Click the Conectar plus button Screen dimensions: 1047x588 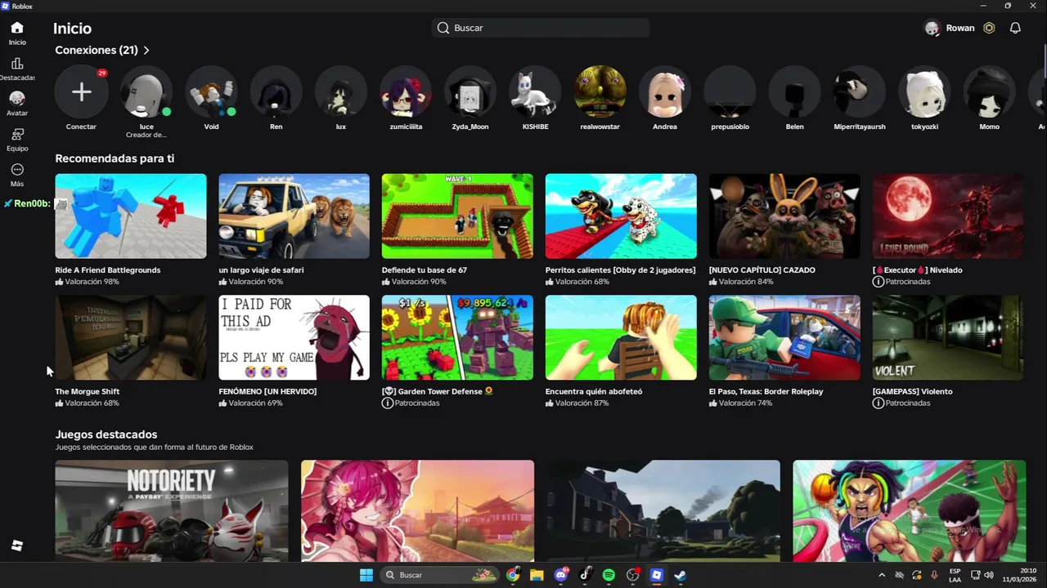coord(81,91)
